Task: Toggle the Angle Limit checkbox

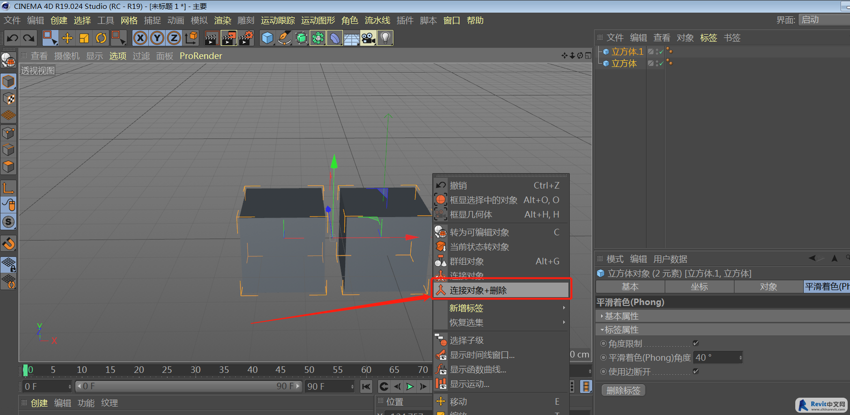Action: (x=696, y=343)
